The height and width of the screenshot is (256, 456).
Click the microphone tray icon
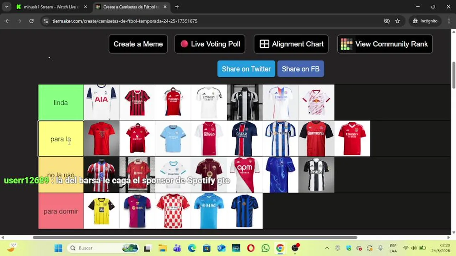click(380, 248)
